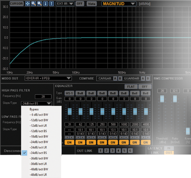Image resolution: width=191 pixels, height=178 pixels.
Task: Click the 2000 Hz frequency input field
Action: click(135, 124)
